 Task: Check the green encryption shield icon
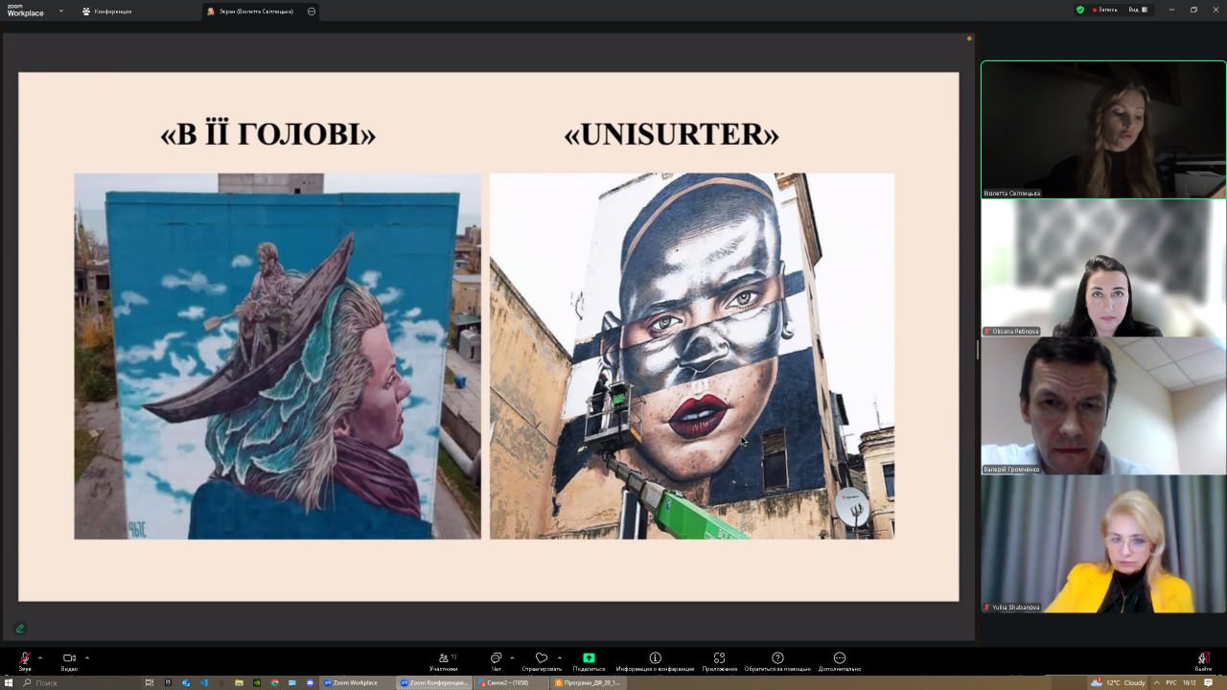[1080, 10]
